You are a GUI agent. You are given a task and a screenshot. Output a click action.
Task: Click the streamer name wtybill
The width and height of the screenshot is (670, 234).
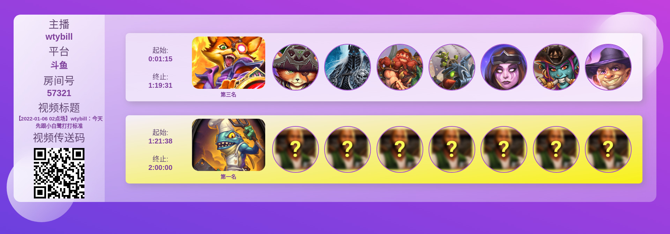pos(59,37)
